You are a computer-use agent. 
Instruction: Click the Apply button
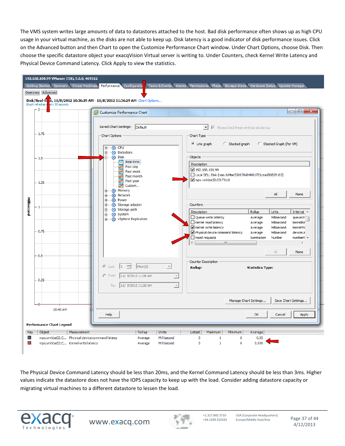pyautogui.click(x=304, y=315)
